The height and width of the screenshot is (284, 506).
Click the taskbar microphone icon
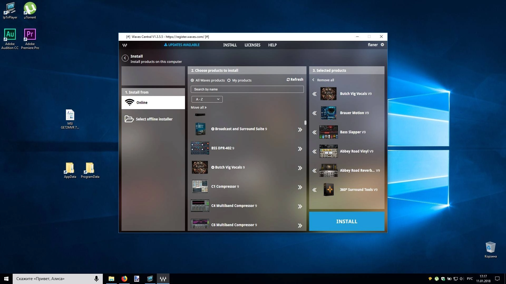point(96,279)
